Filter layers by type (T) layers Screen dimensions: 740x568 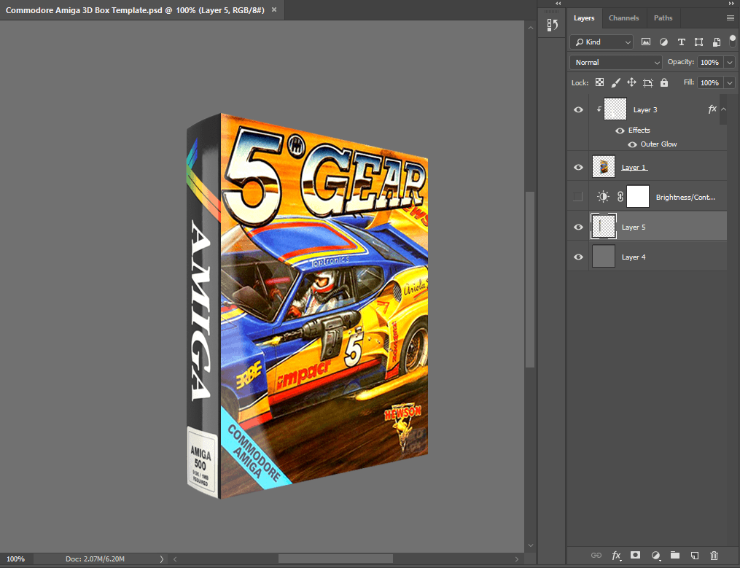click(x=681, y=42)
